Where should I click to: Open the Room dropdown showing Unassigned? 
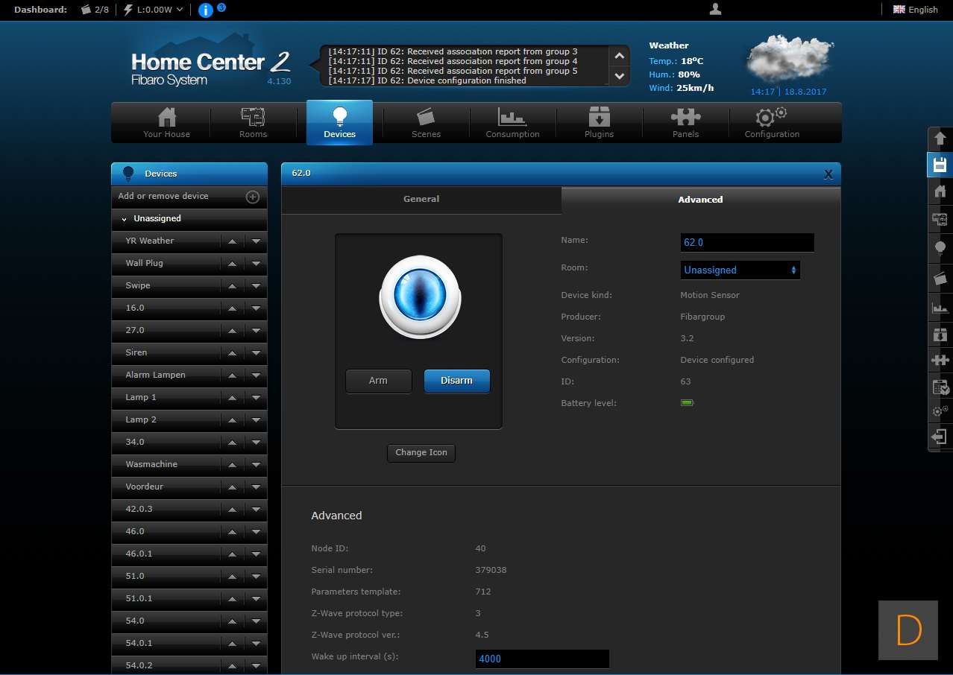coord(740,270)
